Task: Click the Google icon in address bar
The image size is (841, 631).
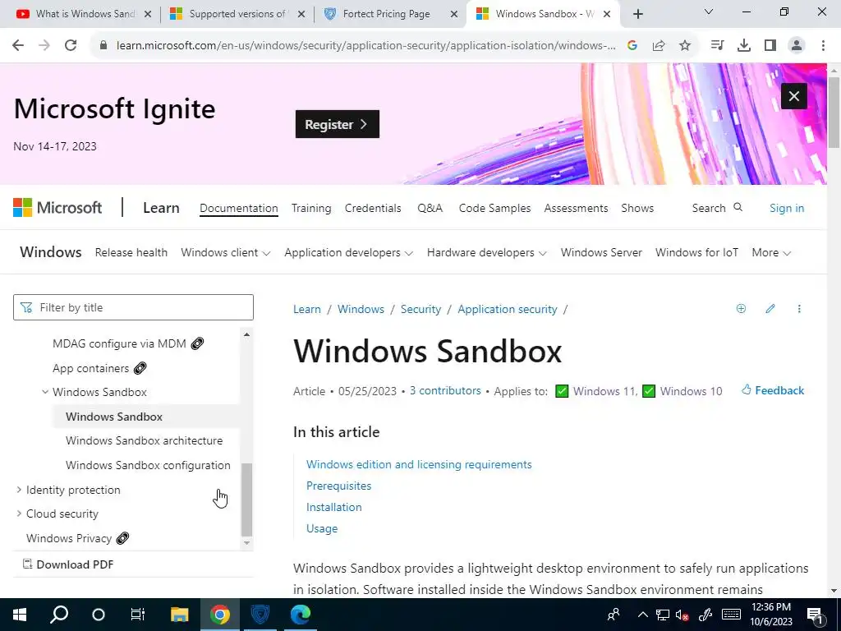Action: (632, 46)
